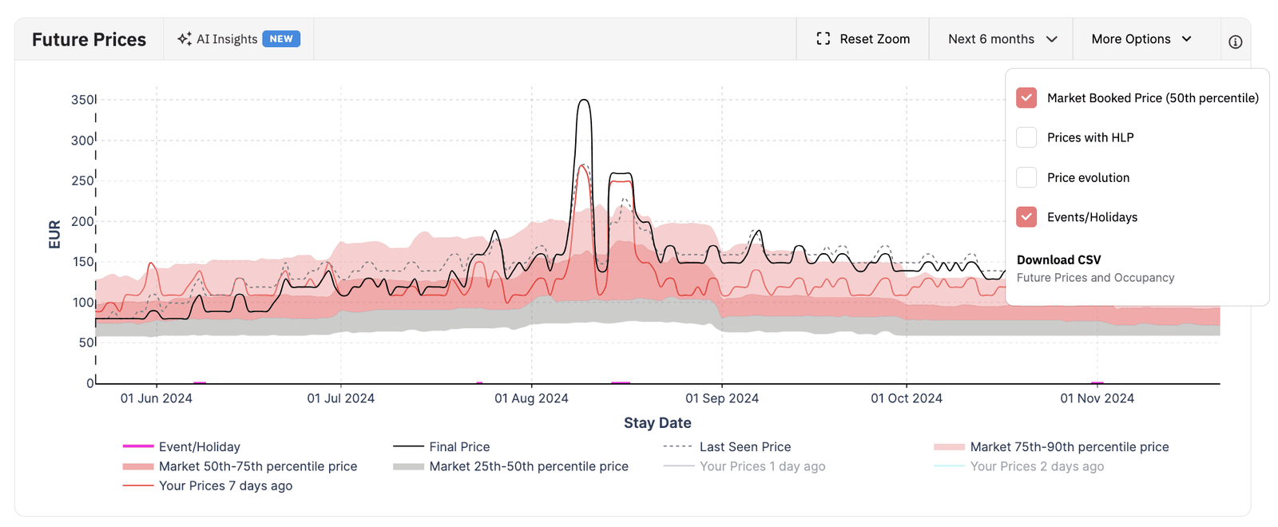The image size is (1278, 527).
Task: Click the Reset Zoom button
Action: 863,39
